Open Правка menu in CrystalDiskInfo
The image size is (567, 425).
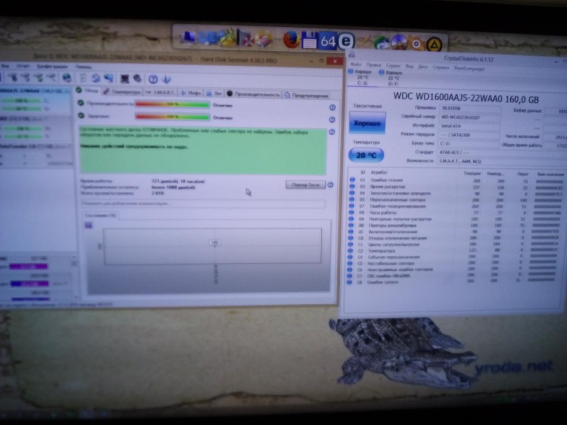[x=373, y=65]
